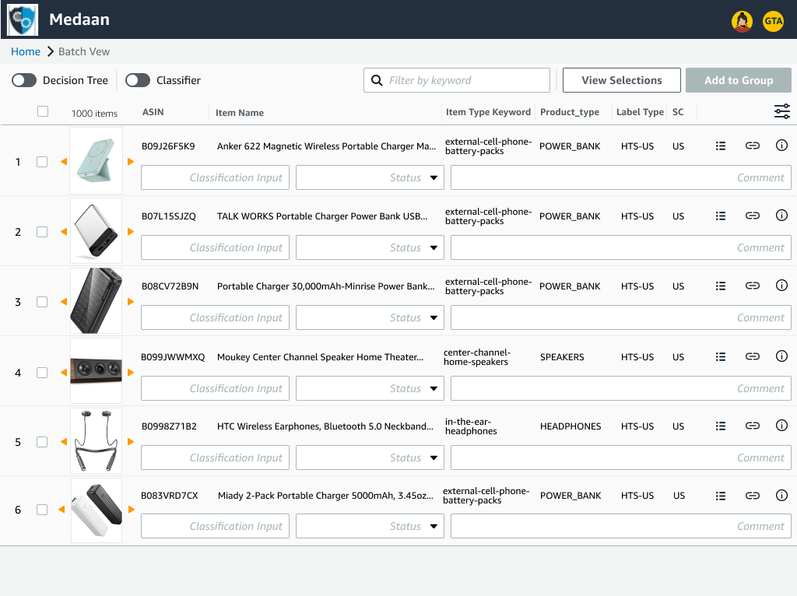Open list icon for TALK WORKS row

point(720,216)
